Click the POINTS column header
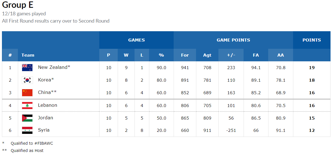Screen dimensions: 335x155 312,40
